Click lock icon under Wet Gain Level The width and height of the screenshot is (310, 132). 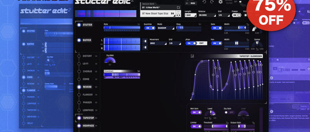[210, 118]
